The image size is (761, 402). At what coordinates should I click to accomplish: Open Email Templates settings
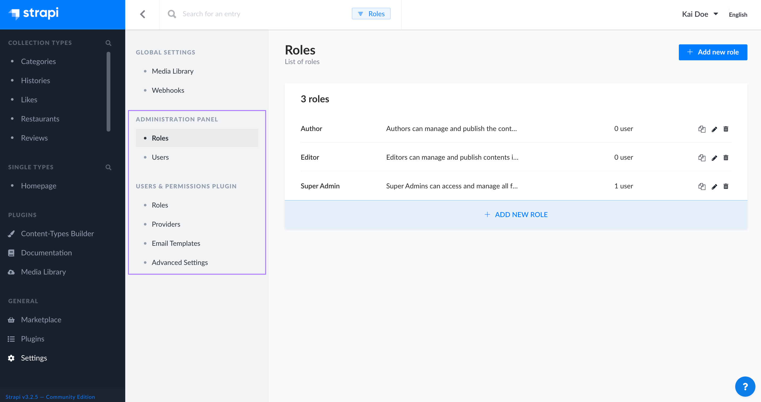176,243
